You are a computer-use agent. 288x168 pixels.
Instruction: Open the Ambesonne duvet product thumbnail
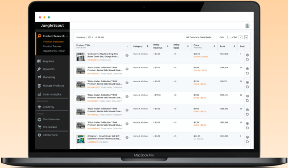point(81,57)
